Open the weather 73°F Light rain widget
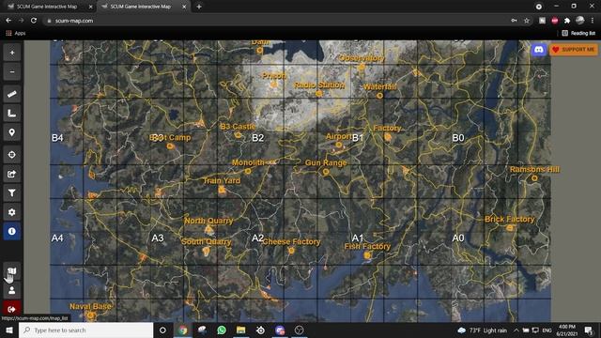Viewport: 601px width, 338px height. [x=482, y=330]
